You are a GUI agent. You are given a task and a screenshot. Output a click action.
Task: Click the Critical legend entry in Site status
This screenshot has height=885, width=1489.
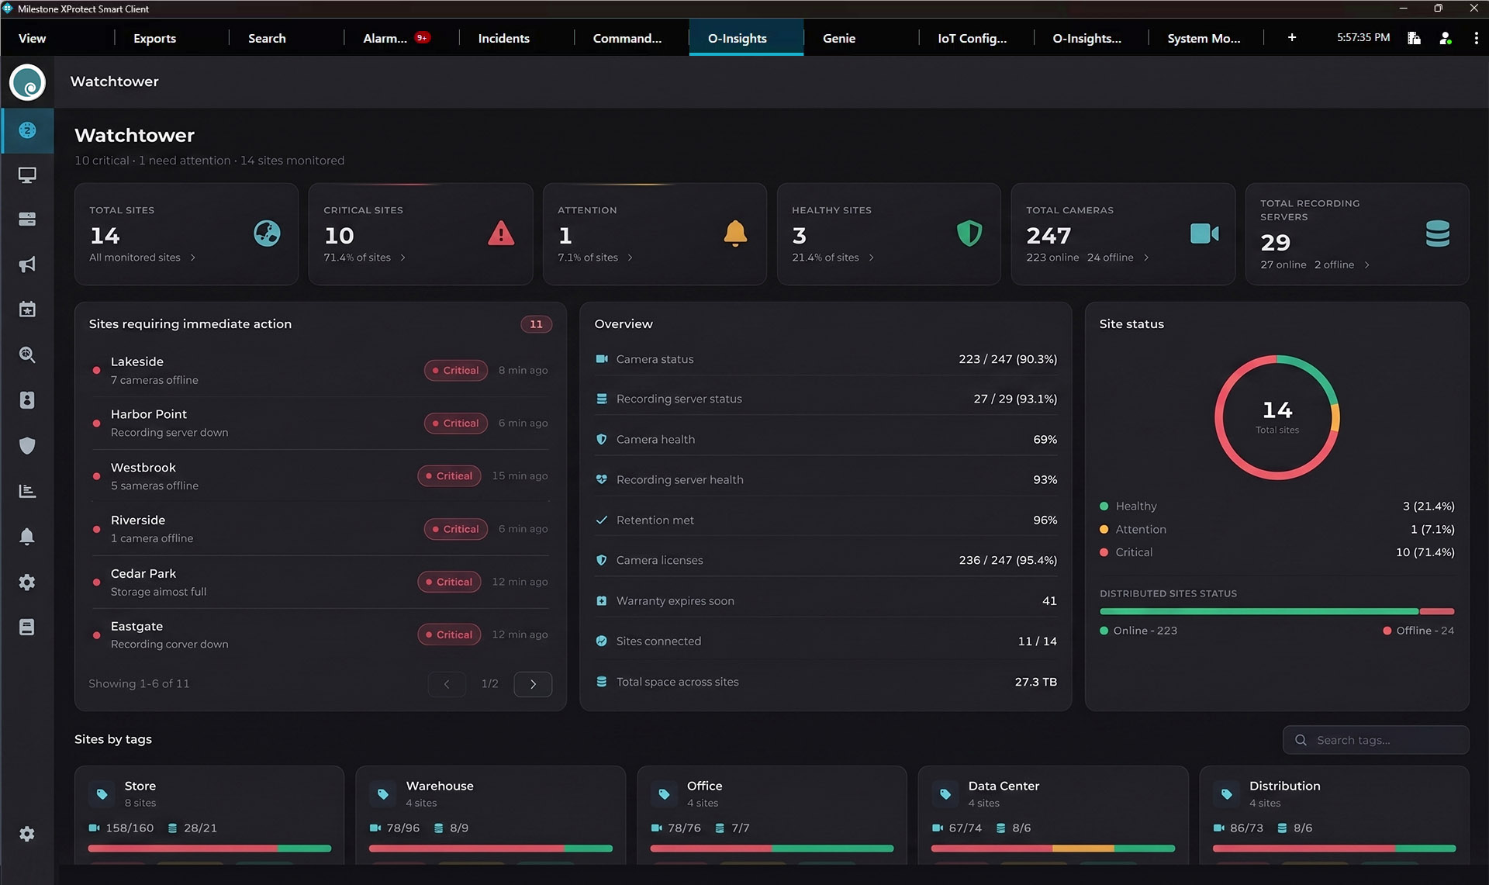click(1277, 552)
